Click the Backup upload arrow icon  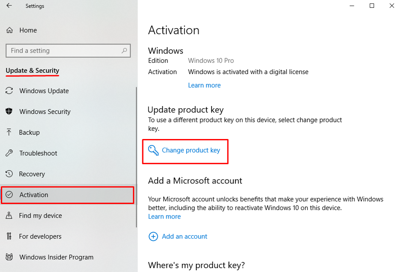tap(9, 132)
